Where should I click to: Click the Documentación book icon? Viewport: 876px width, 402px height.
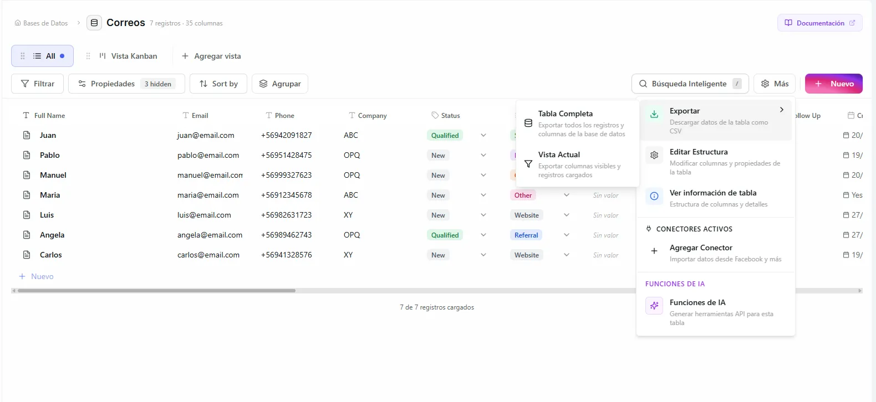pyautogui.click(x=788, y=23)
